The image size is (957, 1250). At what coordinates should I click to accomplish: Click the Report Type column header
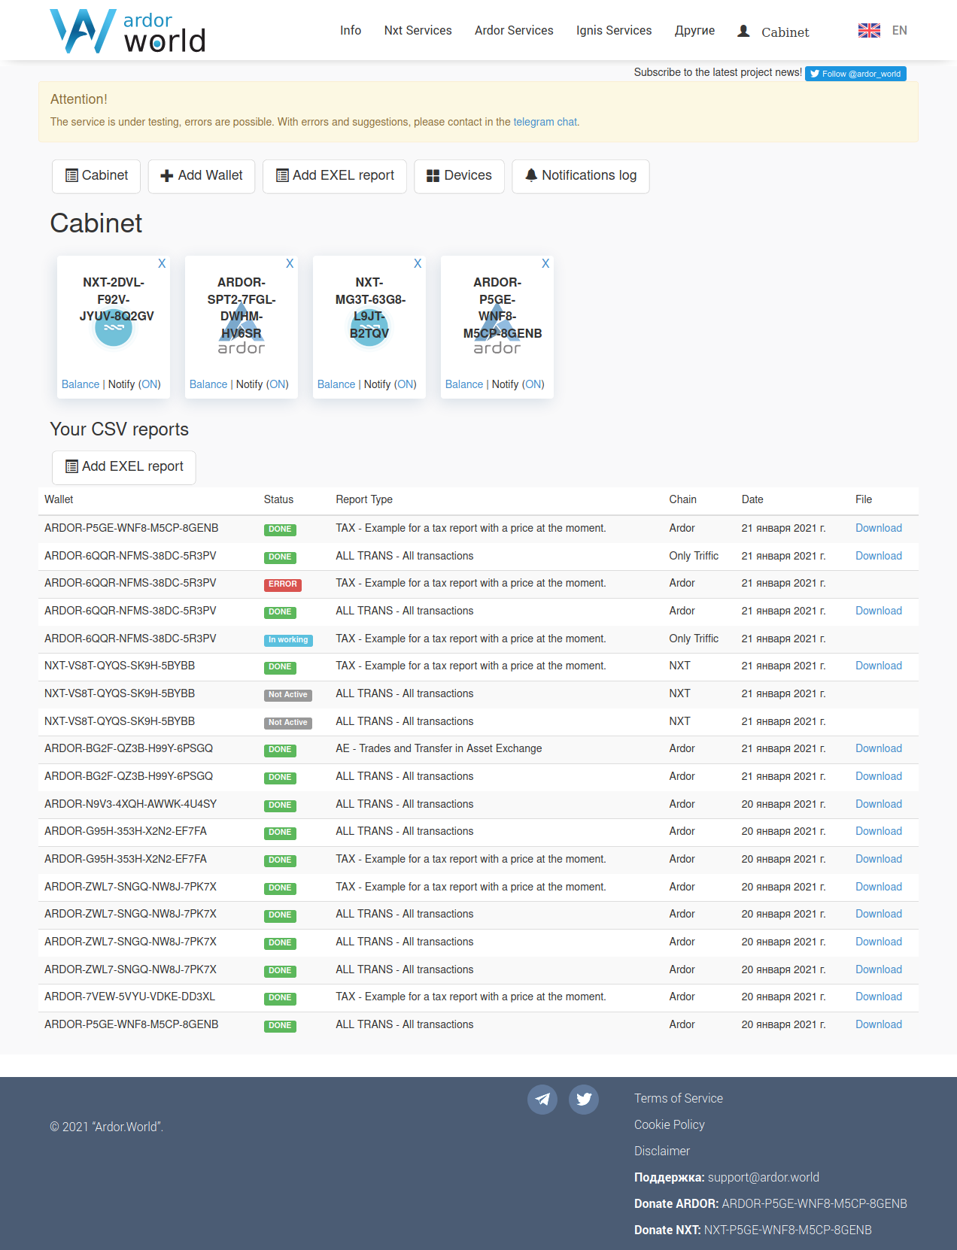[x=364, y=499]
